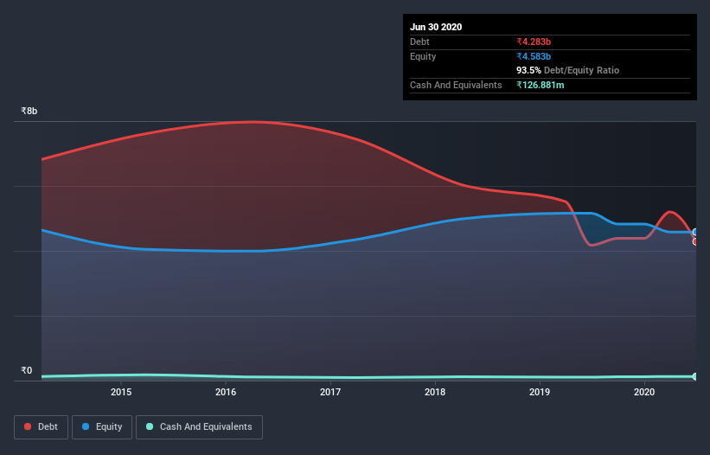The width and height of the screenshot is (710, 455).
Task: Click the Debt row label in tooltip
Action: click(419, 42)
